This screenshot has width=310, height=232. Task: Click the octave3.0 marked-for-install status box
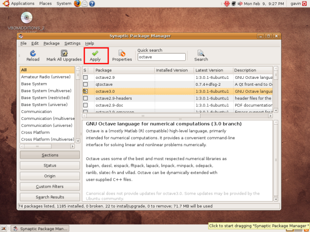(85, 91)
